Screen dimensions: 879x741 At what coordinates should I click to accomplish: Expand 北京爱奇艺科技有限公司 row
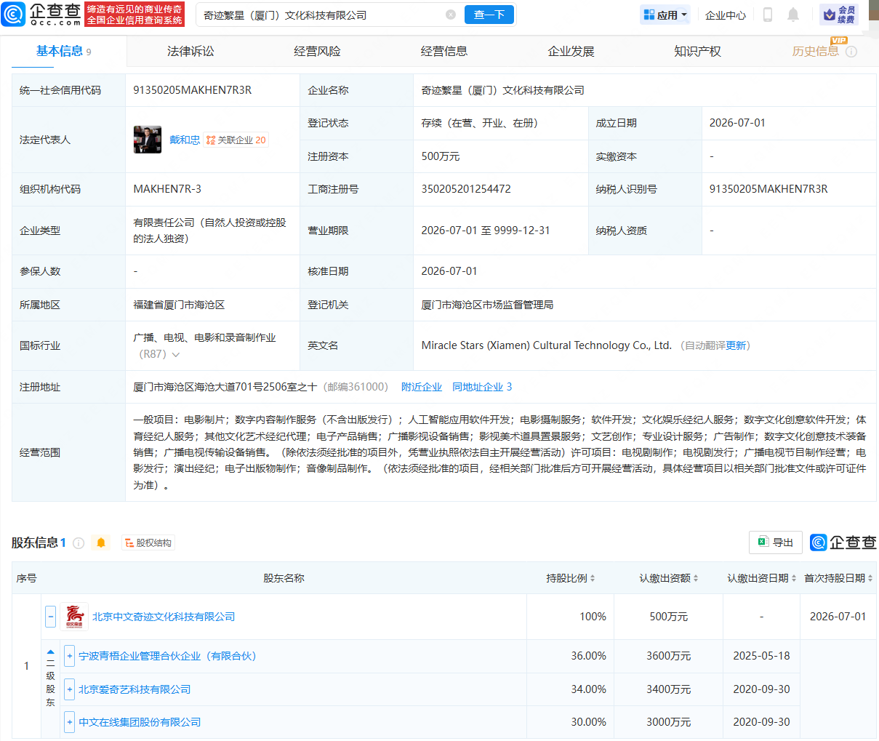(69, 689)
